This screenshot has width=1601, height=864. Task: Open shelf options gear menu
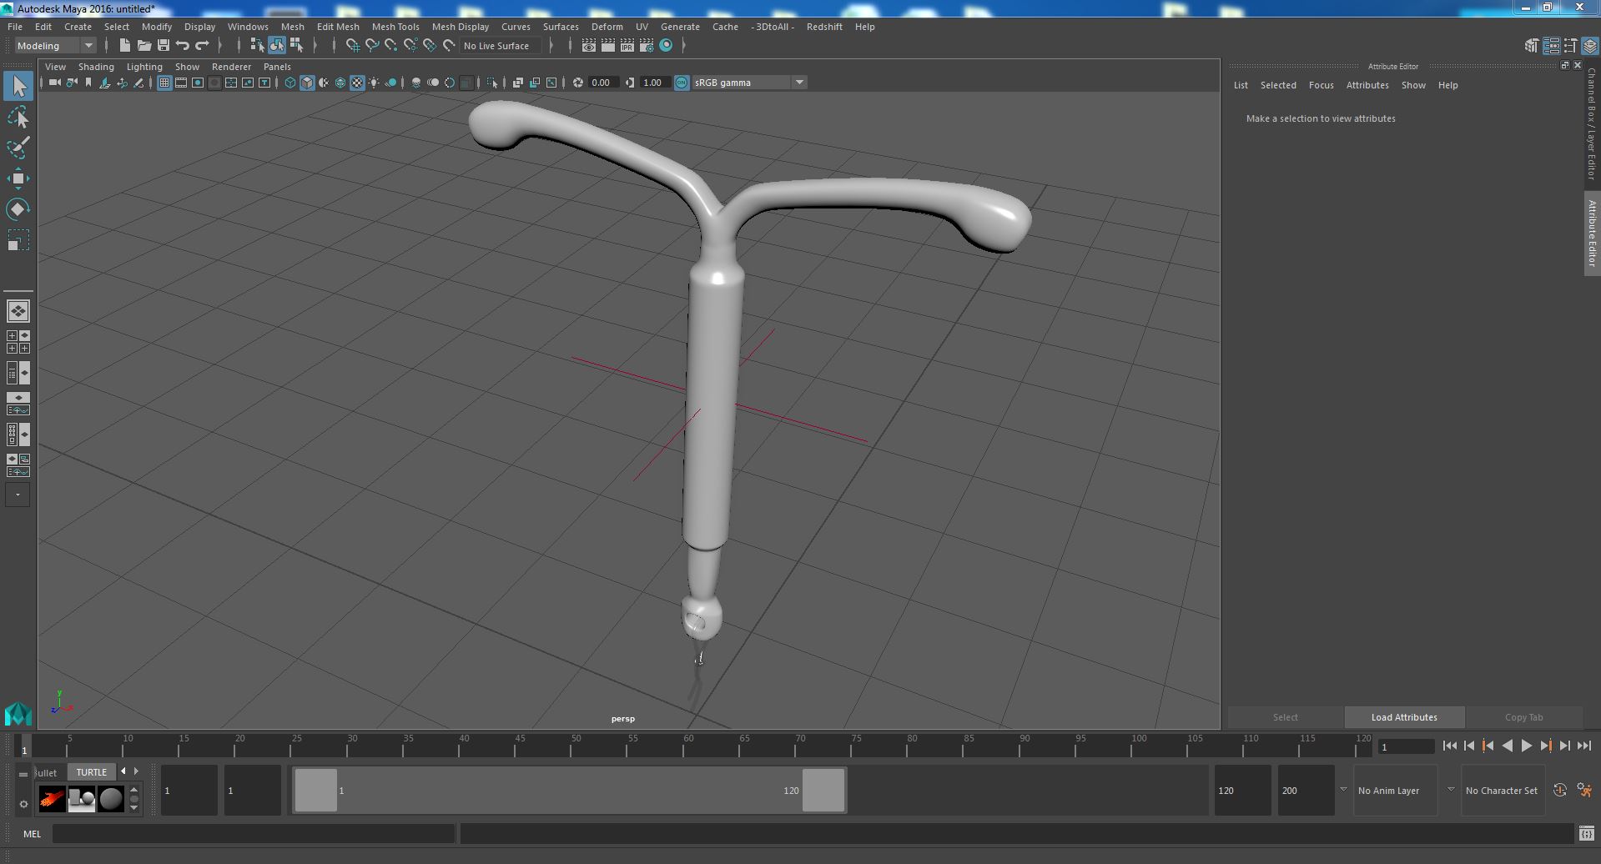coord(23,804)
